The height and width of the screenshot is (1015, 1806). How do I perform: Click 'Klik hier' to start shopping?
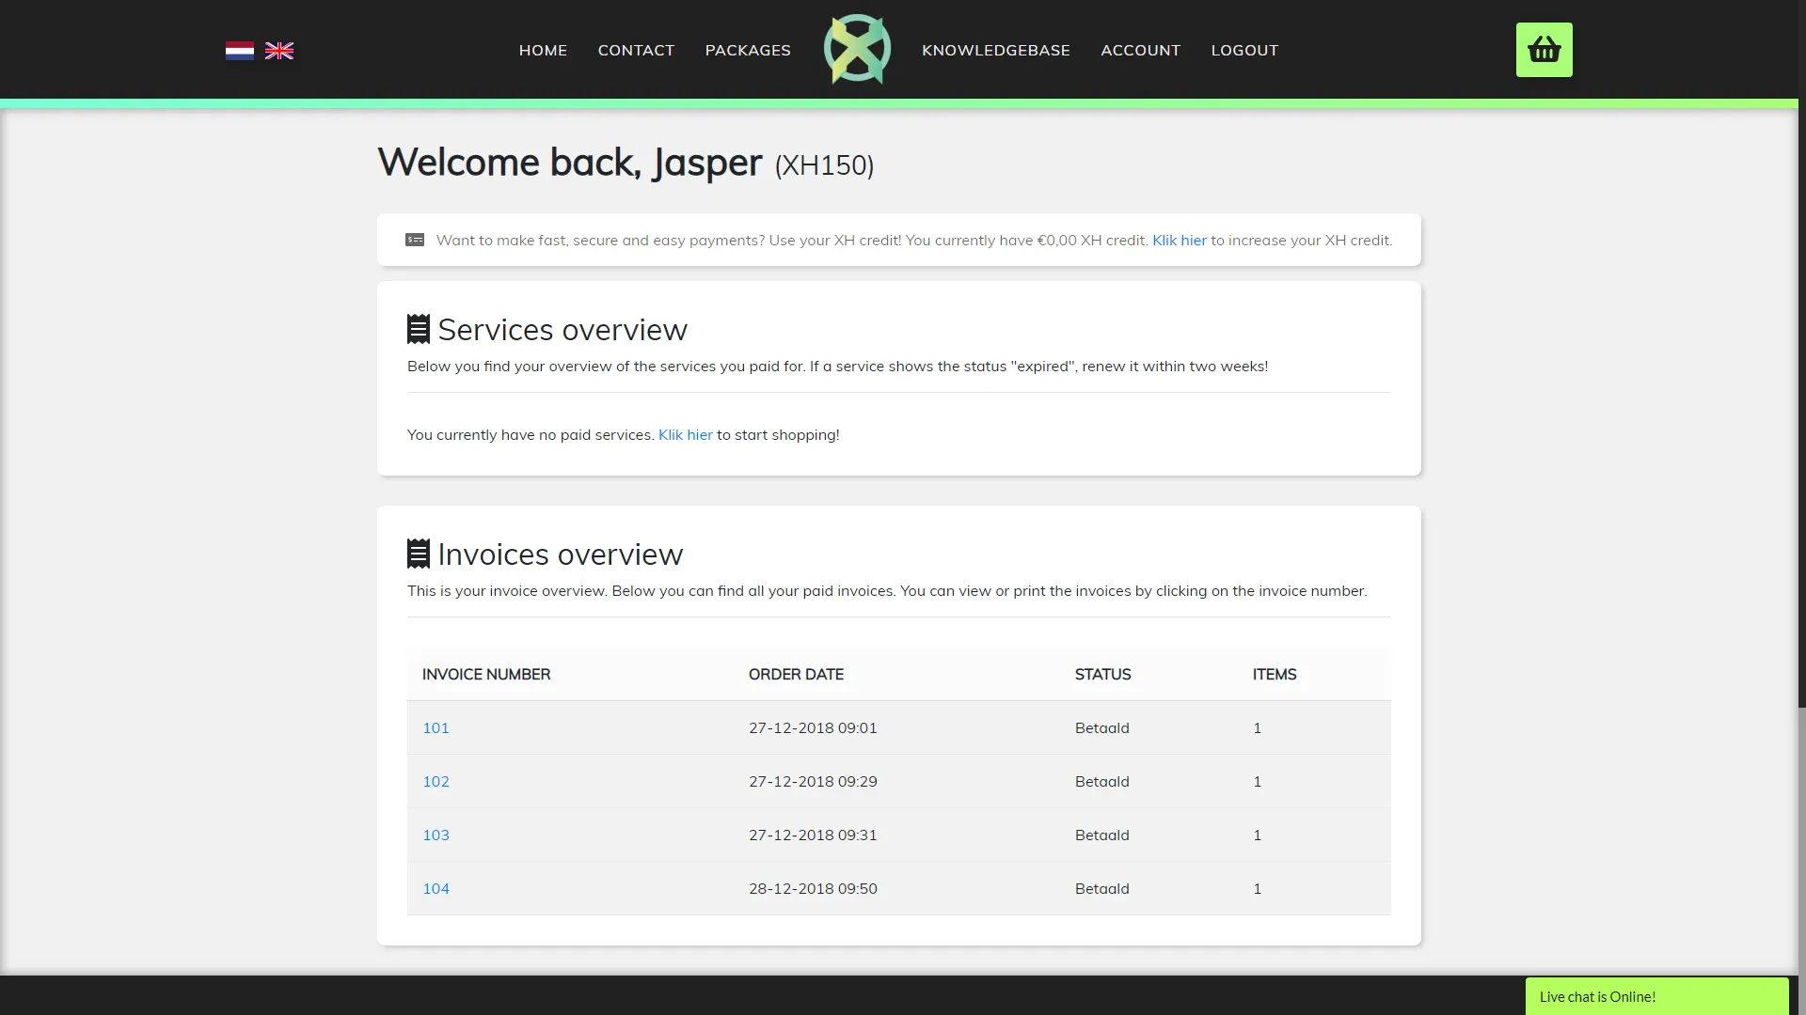pyautogui.click(x=686, y=435)
